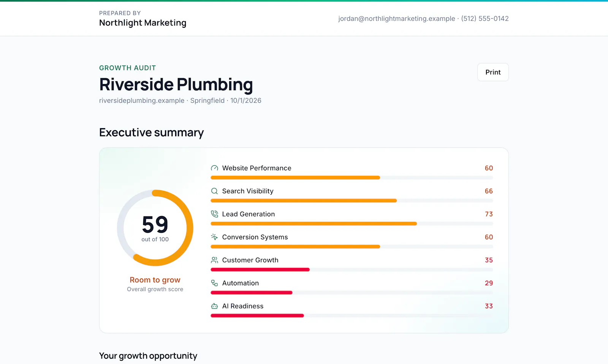Screen dimensions: 608x364
Task: Click the red AI Readiness progress bar
Action: (257, 316)
